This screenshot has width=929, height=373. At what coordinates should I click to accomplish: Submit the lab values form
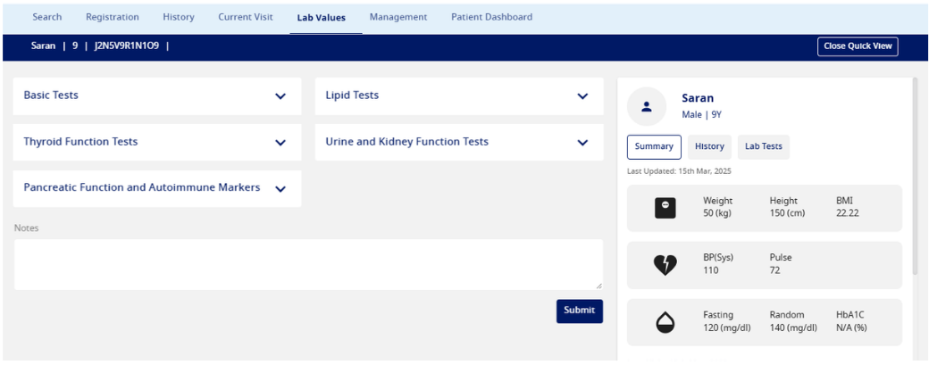coord(580,311)
